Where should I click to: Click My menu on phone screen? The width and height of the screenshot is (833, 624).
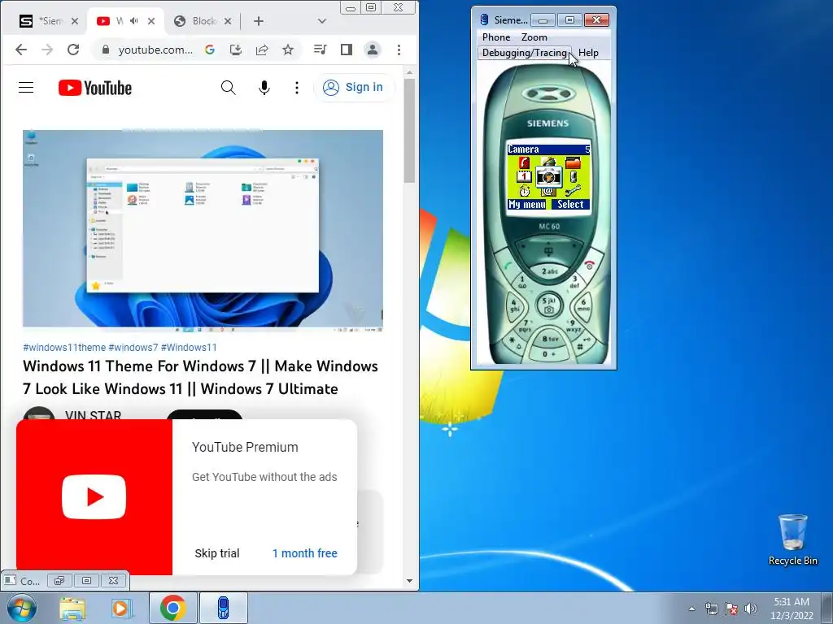526,204
